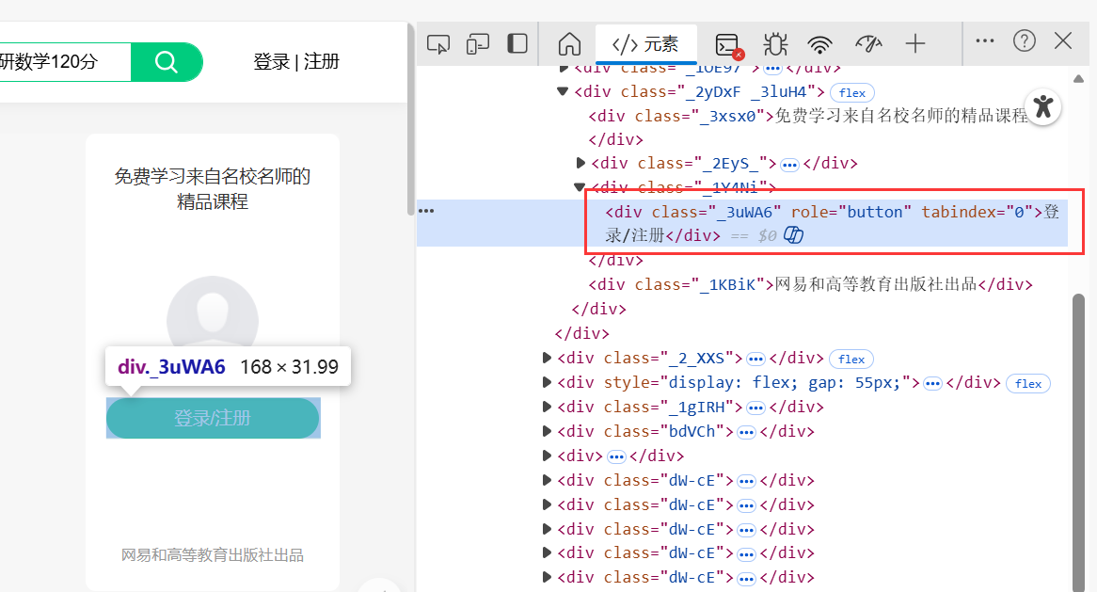Click the flex badge on display: flex row

pyautogui.click(x=1027, y=383)
